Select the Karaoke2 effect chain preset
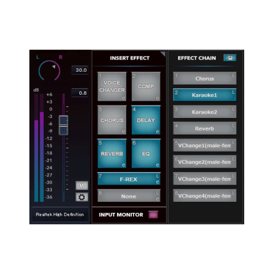The height and width of the screenshot is (274, 274). click(x=205, y=112)
